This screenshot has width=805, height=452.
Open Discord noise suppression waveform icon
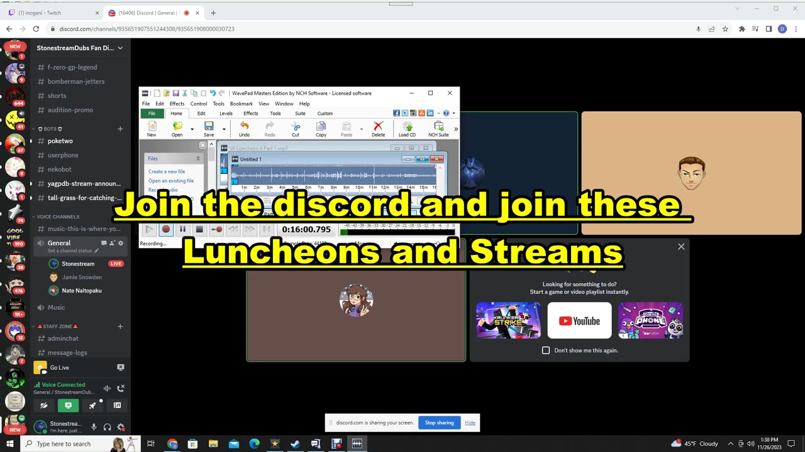107,388
